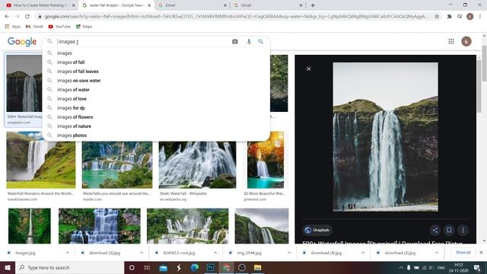
Task: Open Microsoft Edge from the taskbar
Action: (x=195, y=267)
